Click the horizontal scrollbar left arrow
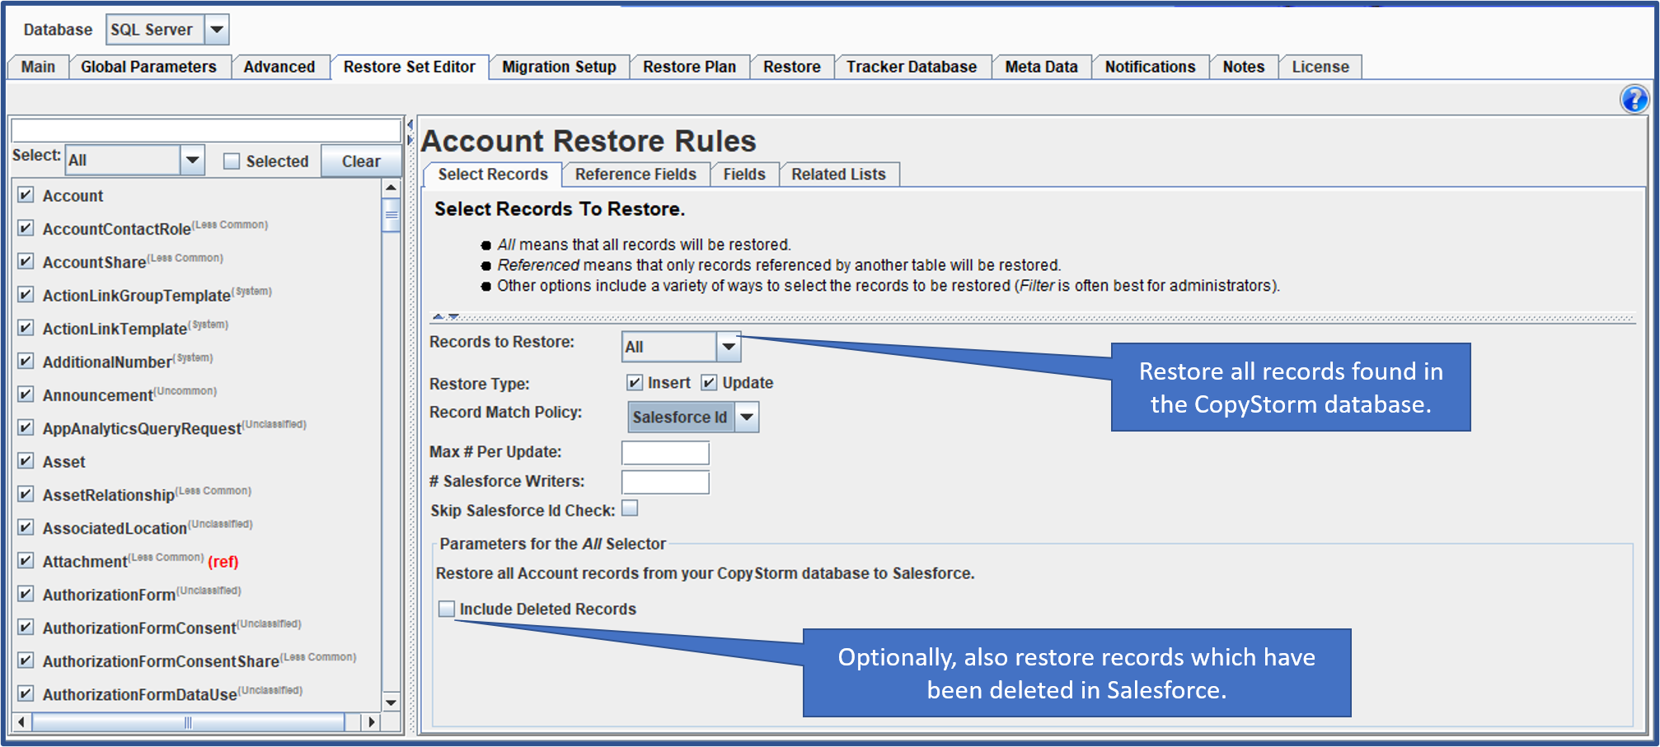This screenshot has width=1660, height=747. [x=22, y=722]
